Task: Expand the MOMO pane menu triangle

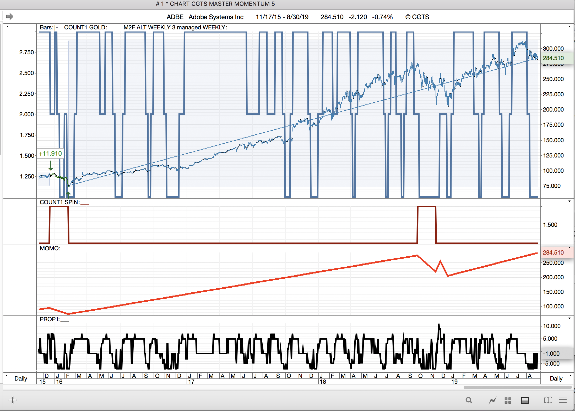Action: [569, 247]
